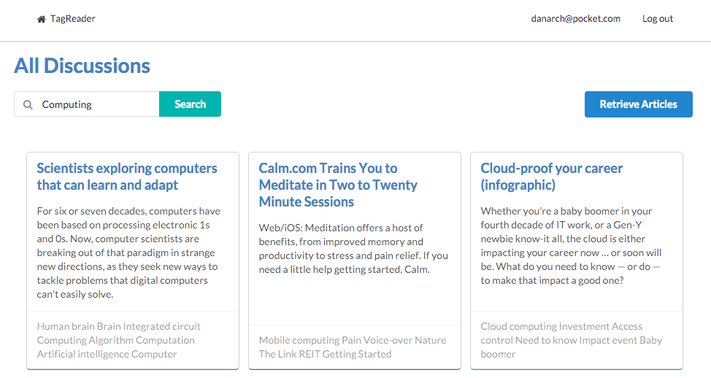The width and height of the screenshot is (711, 378).
Task: Select the Cloud computing tags on third card
Action: [x=572, y=340]
